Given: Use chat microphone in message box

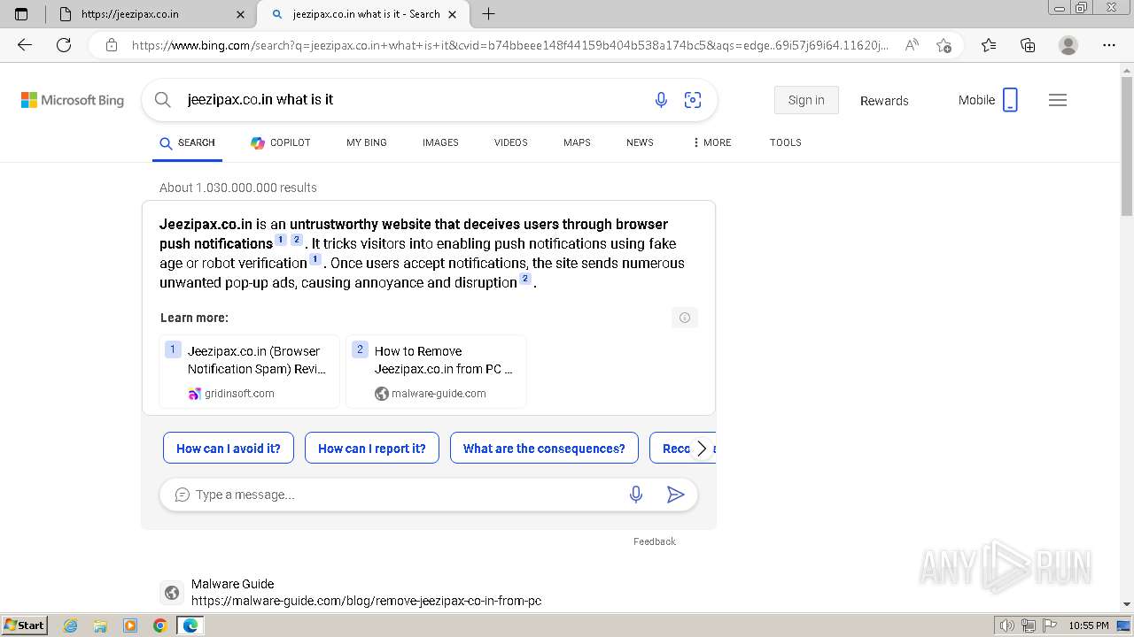Looking at the screenshot, I should [636, 495].
